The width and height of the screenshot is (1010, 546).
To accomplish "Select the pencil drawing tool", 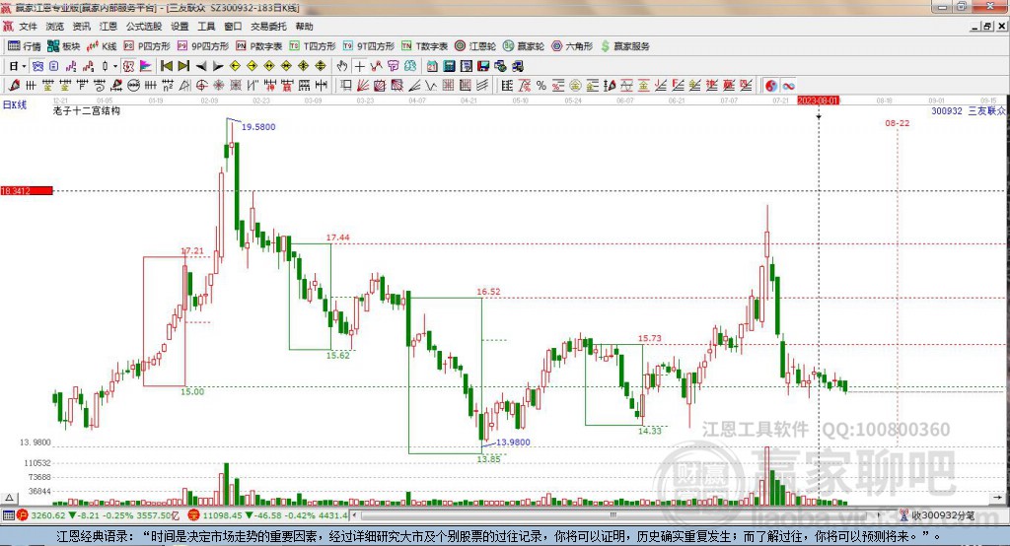I will click(14, 85).
